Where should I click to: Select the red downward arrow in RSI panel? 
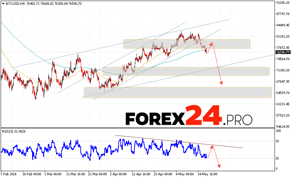click(x=217, y=156)
